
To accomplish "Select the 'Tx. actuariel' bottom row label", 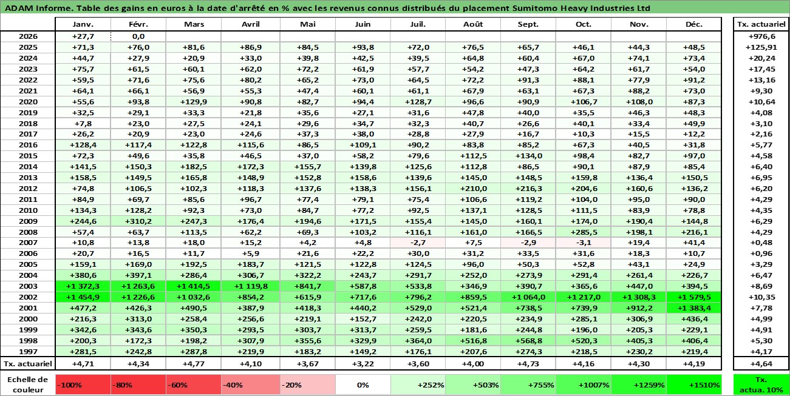I will pos(28,364).
